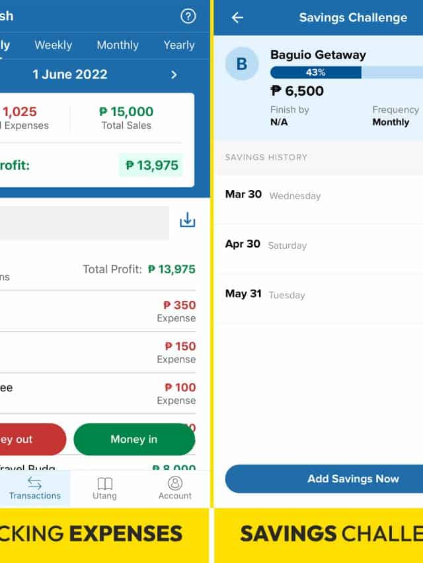Switch to the Monthly tab
This screenshot has height=563, width=423.
click(x=118, y=45)
